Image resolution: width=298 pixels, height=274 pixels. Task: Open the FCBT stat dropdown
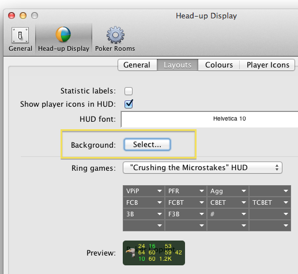tap(186, 202)
